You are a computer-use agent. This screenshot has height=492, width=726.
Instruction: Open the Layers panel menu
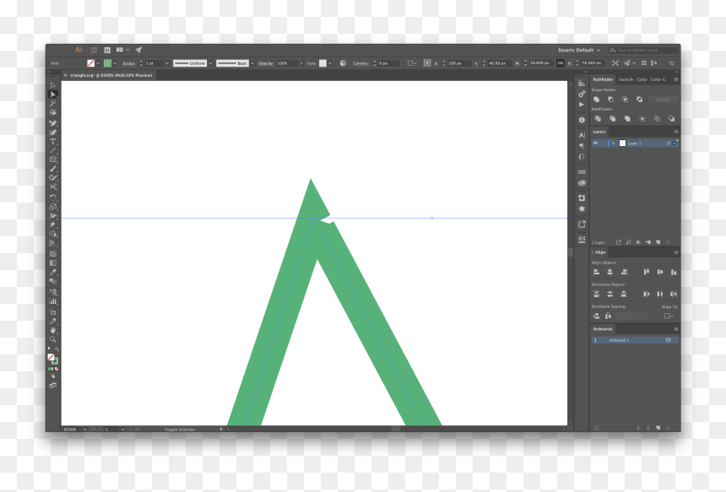(676, 132)
